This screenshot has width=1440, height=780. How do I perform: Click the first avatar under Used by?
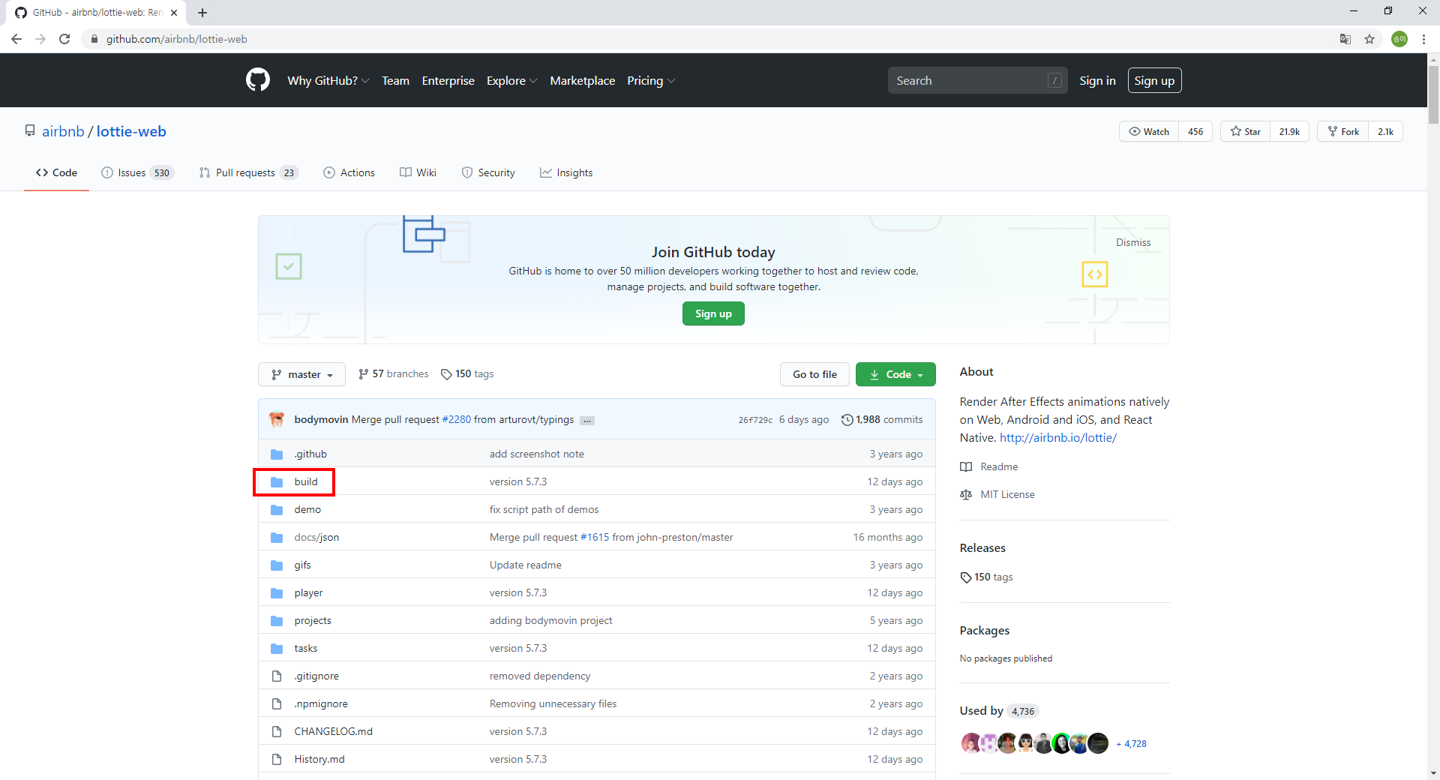point(970,743)
